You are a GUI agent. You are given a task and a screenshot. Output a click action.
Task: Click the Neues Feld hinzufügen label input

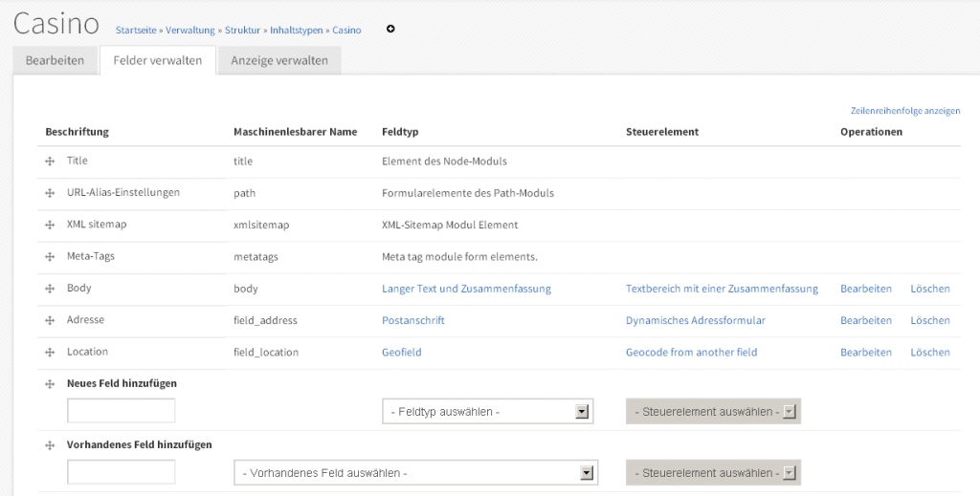point(122,411)
